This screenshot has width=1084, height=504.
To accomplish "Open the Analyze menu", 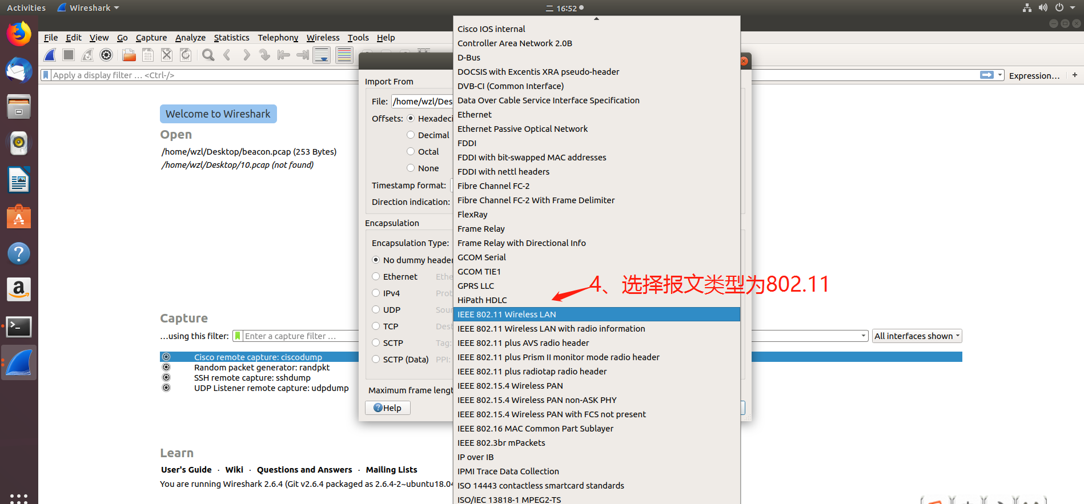I will point(190,38).
